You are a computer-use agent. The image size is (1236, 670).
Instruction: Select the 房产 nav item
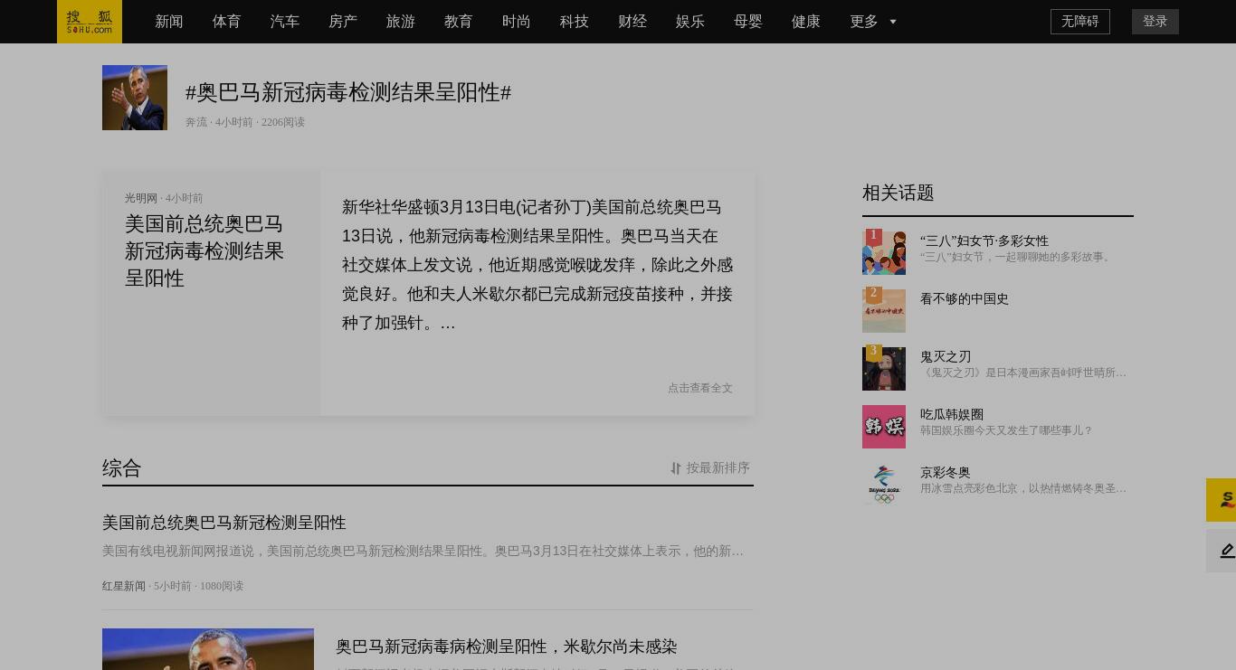[343, 22]
